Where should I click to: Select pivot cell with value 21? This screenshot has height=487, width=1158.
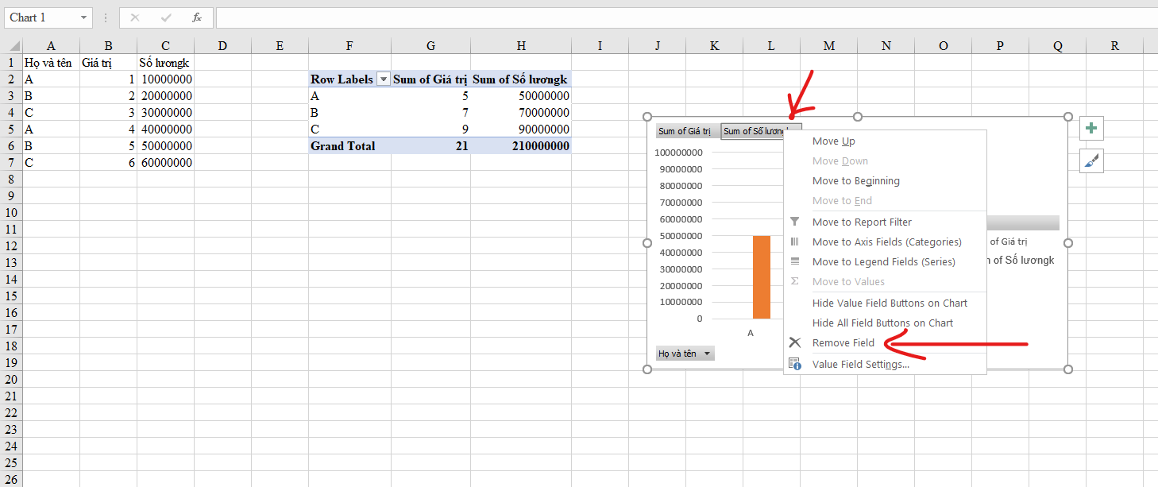click(430, 145)
